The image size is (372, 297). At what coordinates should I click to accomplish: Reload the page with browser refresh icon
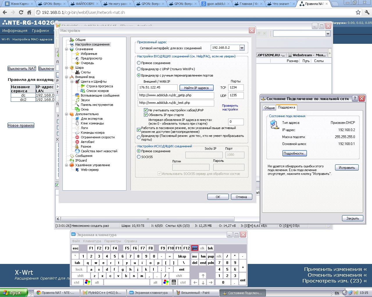pyautogui.click(x=21, y=12)
